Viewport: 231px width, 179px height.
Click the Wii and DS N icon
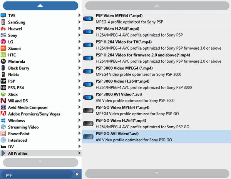coord(3,100)
